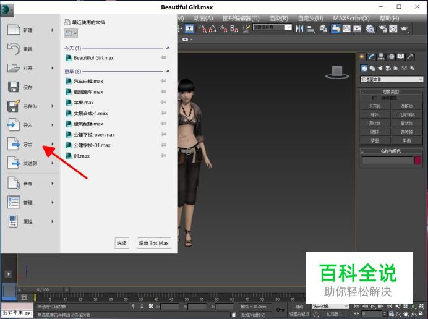Click the key icon in the status bar

click(x=280, y=308)
